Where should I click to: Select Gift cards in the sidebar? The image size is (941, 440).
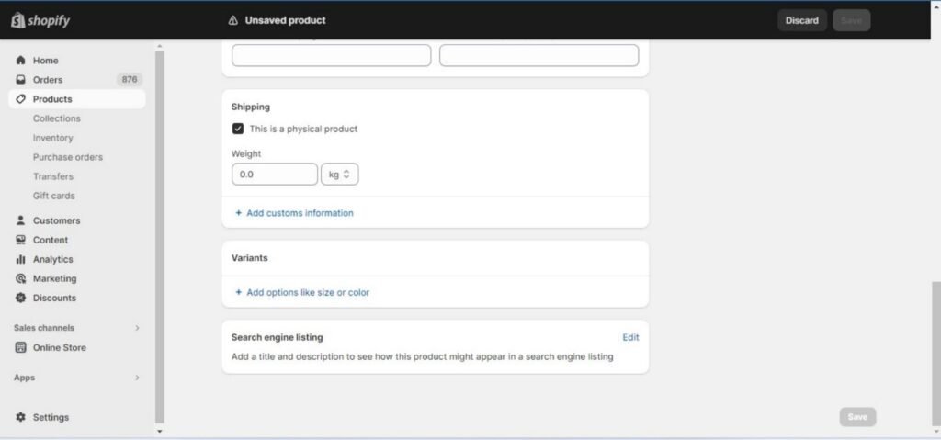point(53,196)
